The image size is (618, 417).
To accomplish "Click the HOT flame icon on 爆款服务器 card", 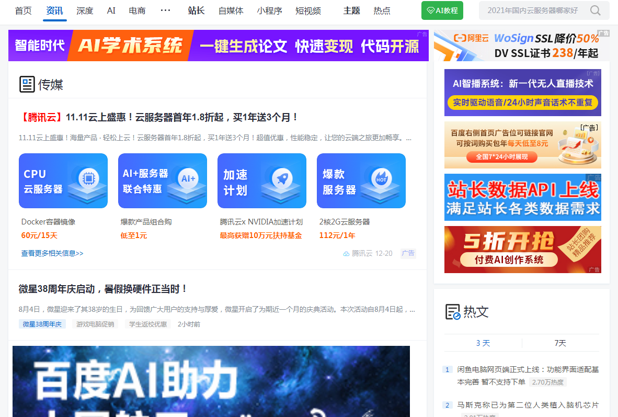I will pos(382,178).
